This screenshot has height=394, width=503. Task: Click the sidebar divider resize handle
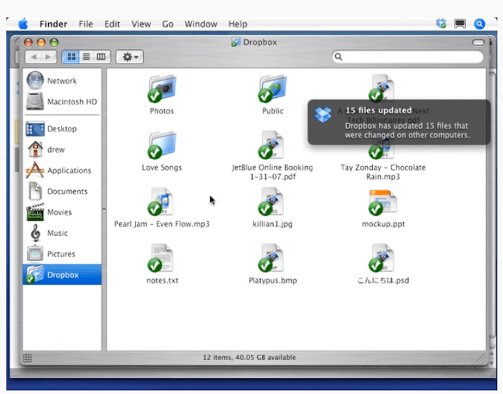coord(104,210)
